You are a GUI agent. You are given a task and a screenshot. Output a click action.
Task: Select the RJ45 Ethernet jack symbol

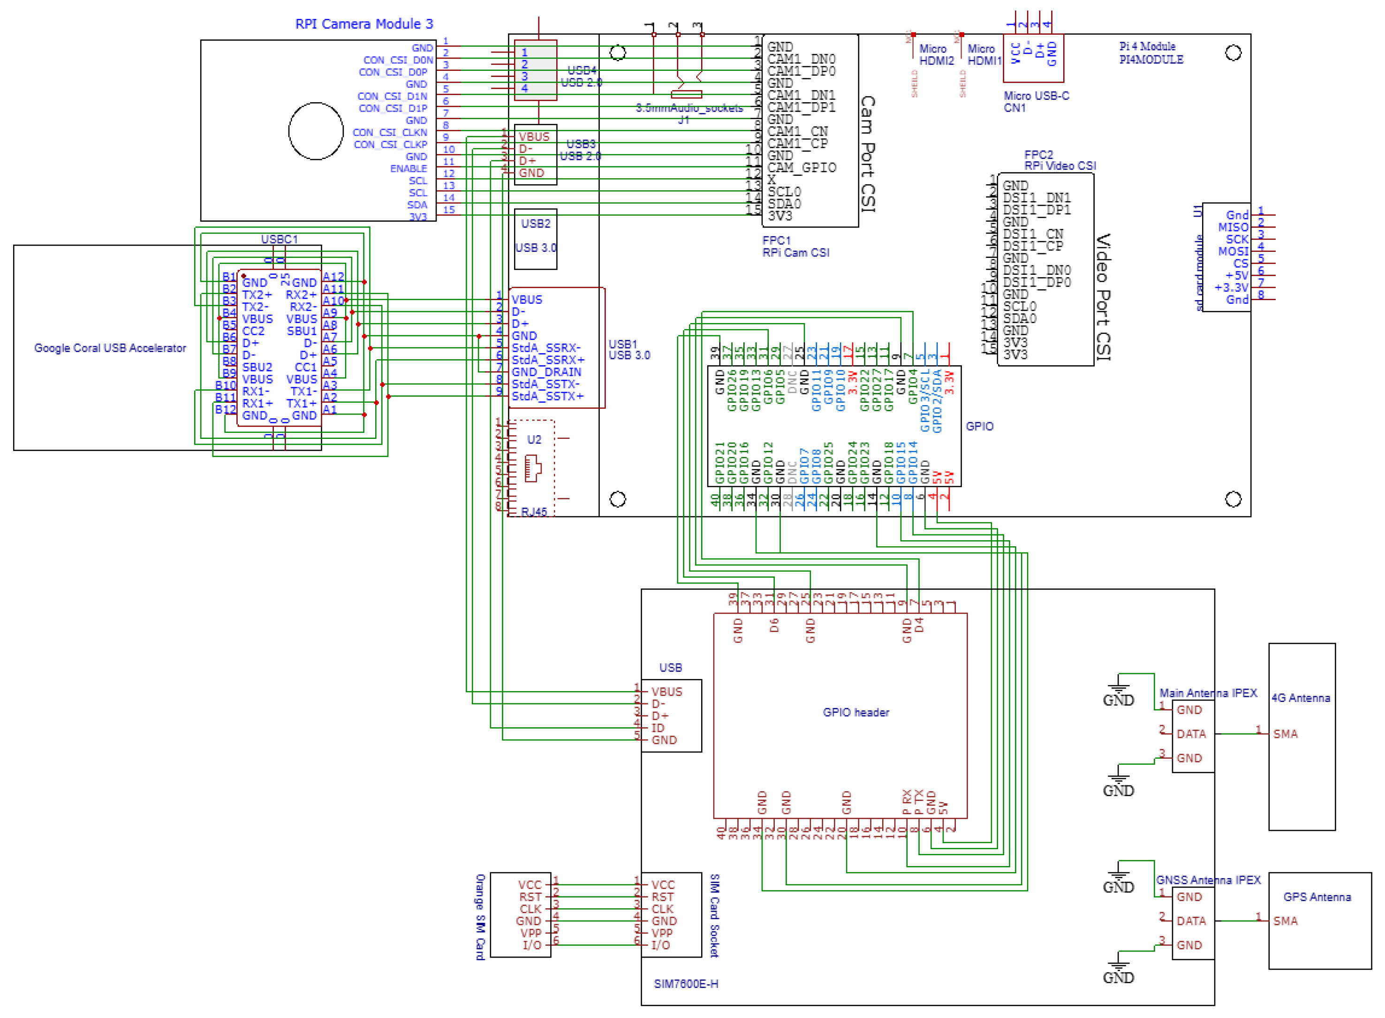532,468
